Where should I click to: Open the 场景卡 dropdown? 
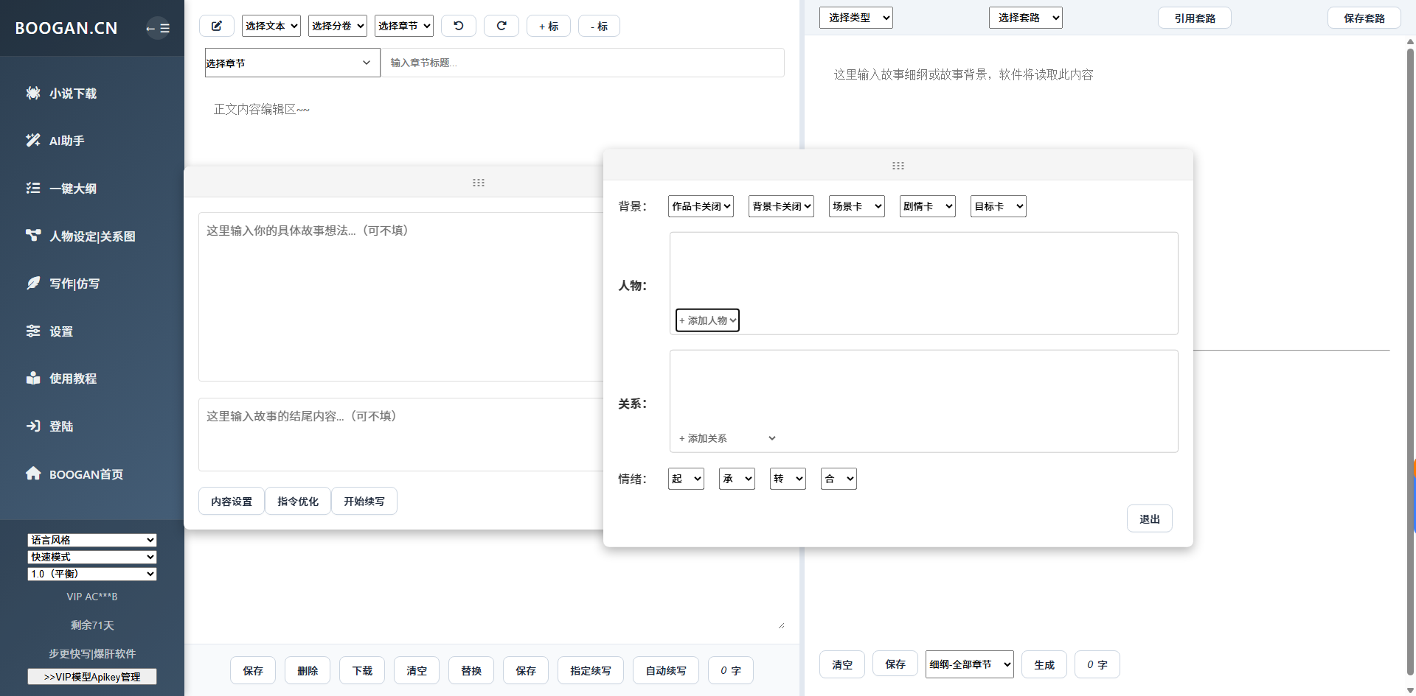tap(857, 206)
